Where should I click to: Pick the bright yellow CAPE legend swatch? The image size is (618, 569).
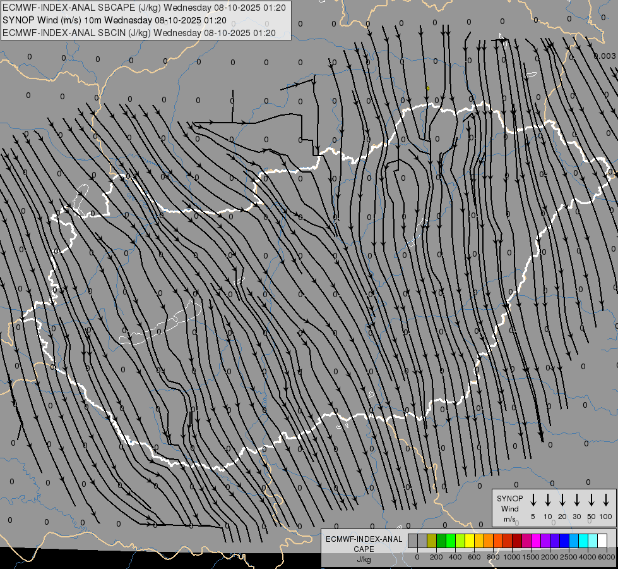[470, 541]
